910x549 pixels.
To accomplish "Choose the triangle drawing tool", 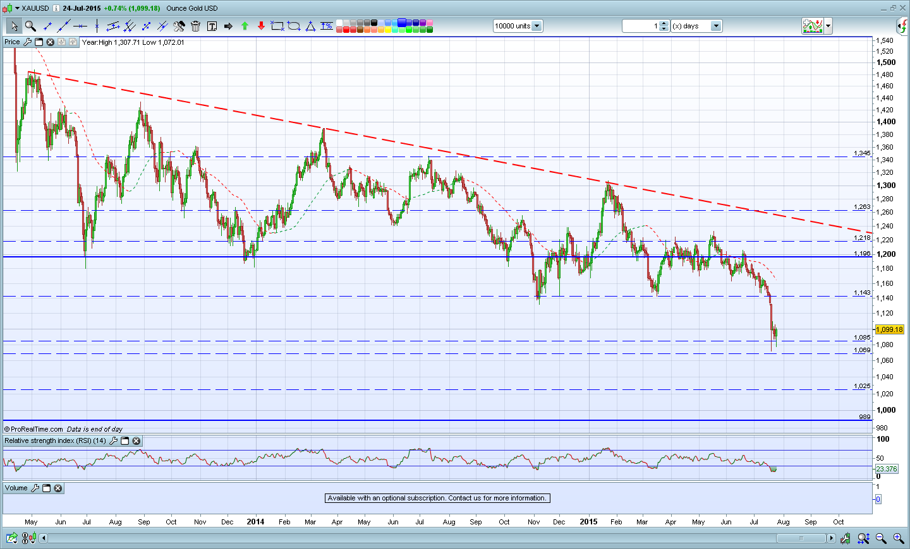I will click(310, 26).
